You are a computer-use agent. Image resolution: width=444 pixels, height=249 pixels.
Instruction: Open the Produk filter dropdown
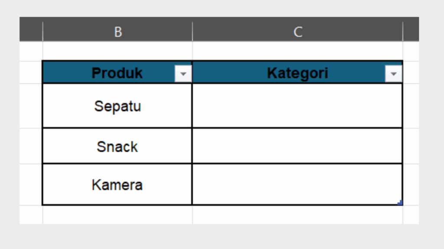point(183,74)
